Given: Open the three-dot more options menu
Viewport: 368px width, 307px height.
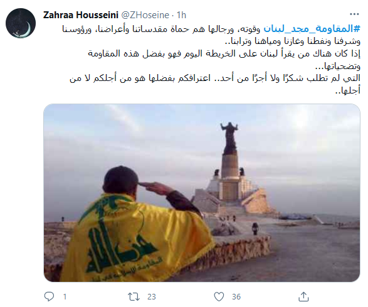Looking at the screenshot, I should pos(354,14).
